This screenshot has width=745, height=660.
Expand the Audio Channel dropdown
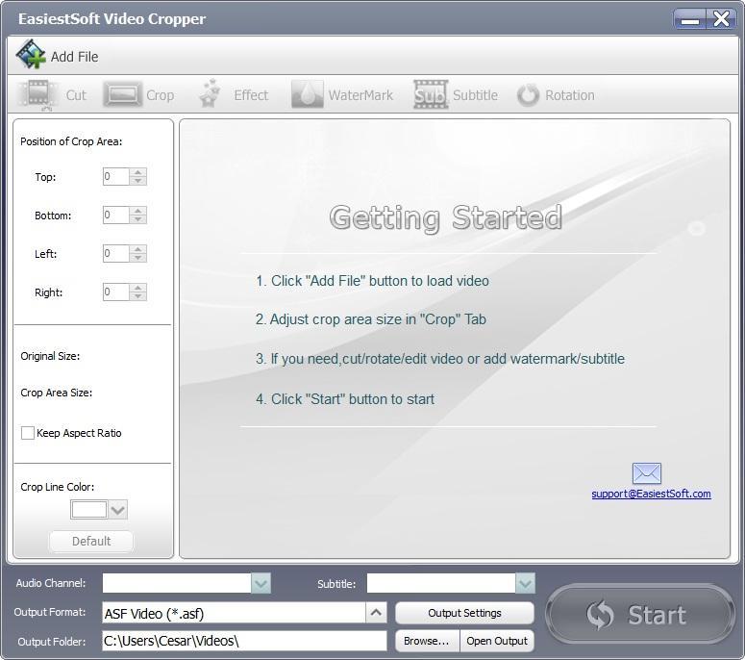[261, 583]
